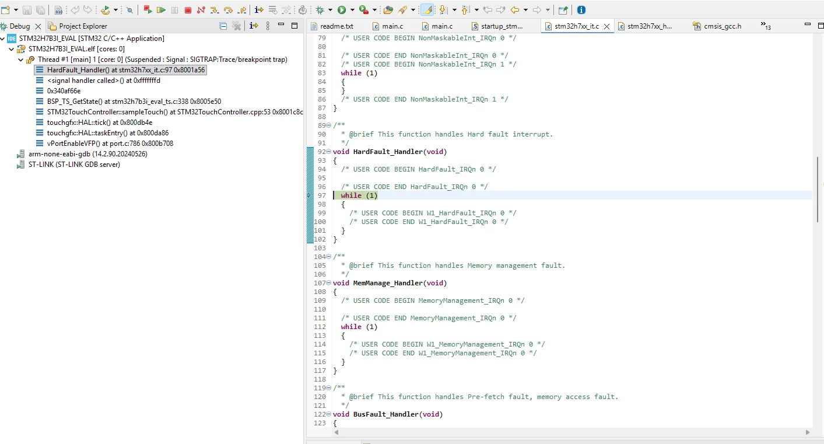Select the ST-LINK GDB server entry
This screenshot has height=444, width=824.
click(69, 165)
